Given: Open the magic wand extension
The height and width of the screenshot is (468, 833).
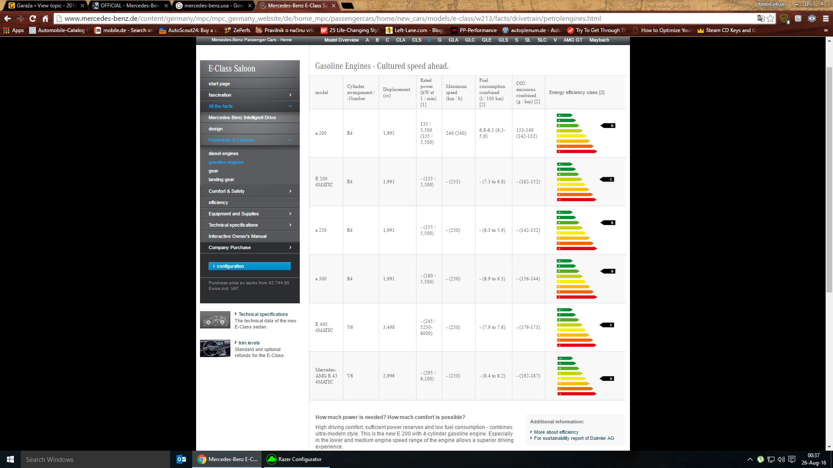Looking at the screenshot, I should [x=798, y=18].
